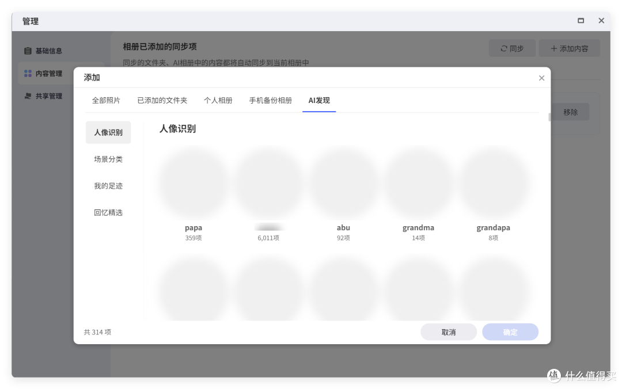Image resolution: width=622 pixels, height=389 pixels.
Task: Choose 人像识别 in the side list
Action: tap(108, 132)
